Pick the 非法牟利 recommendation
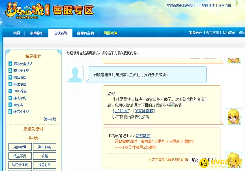This screenshot has width=245, height=171. [x=20, y=98]
